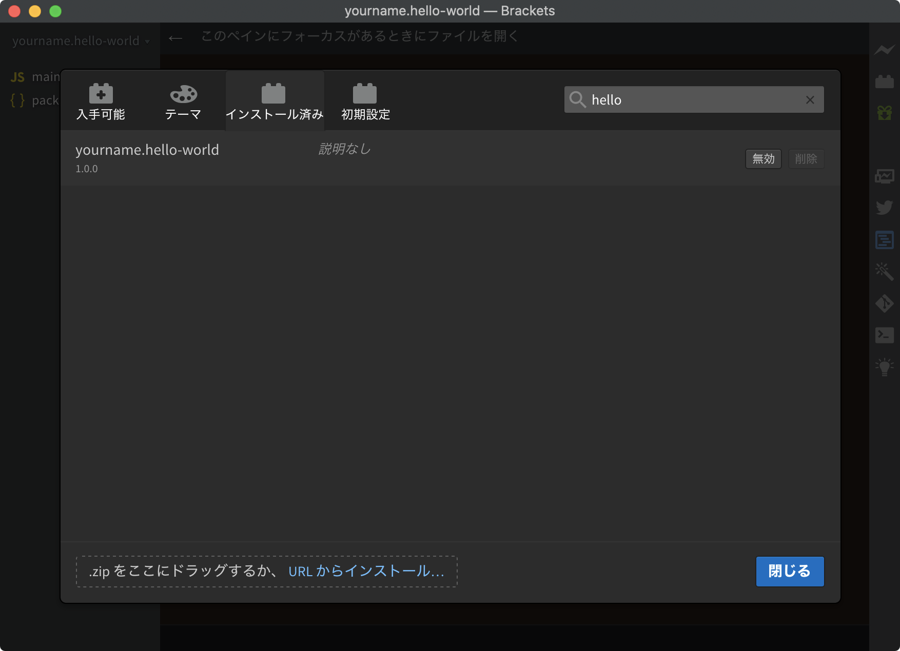
Task: Select the インストール済み (Installed) tab
Action: point(275,101)
